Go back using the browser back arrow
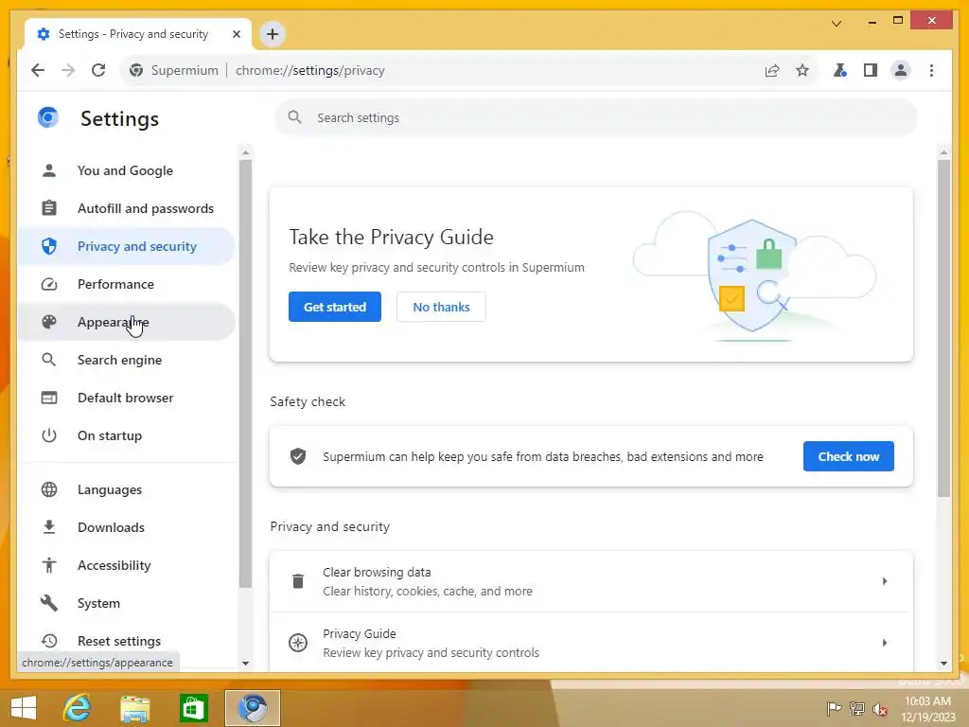969x727 pixels. pos(38,70)
